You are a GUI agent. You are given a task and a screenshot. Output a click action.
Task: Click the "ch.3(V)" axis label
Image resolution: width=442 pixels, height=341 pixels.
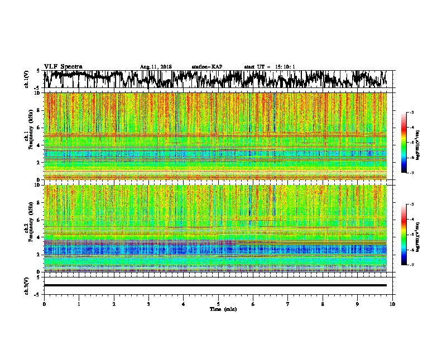click(27, 286)
